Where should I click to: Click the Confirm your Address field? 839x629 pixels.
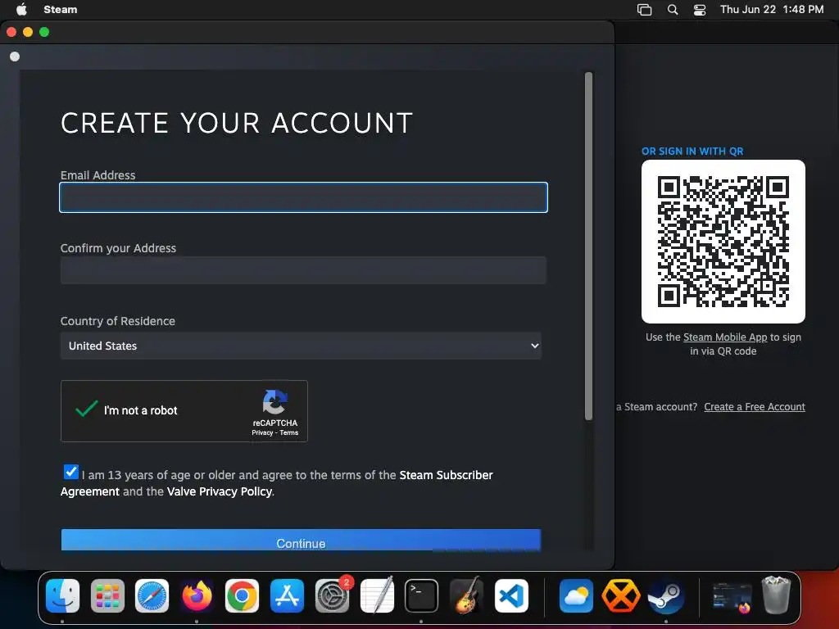303,270
